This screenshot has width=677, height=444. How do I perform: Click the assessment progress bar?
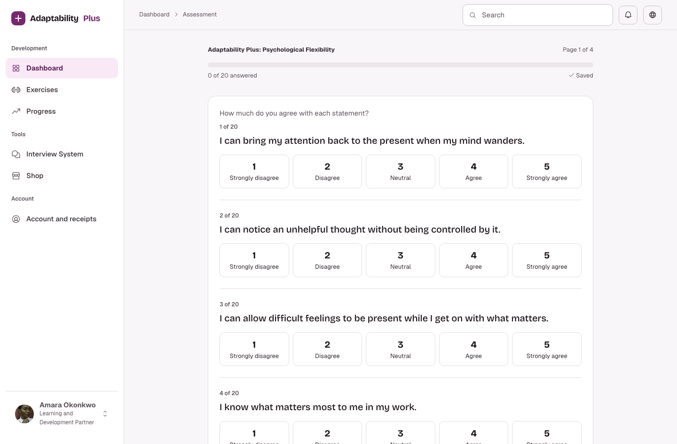pyautogui.click(x=401, y=65)
